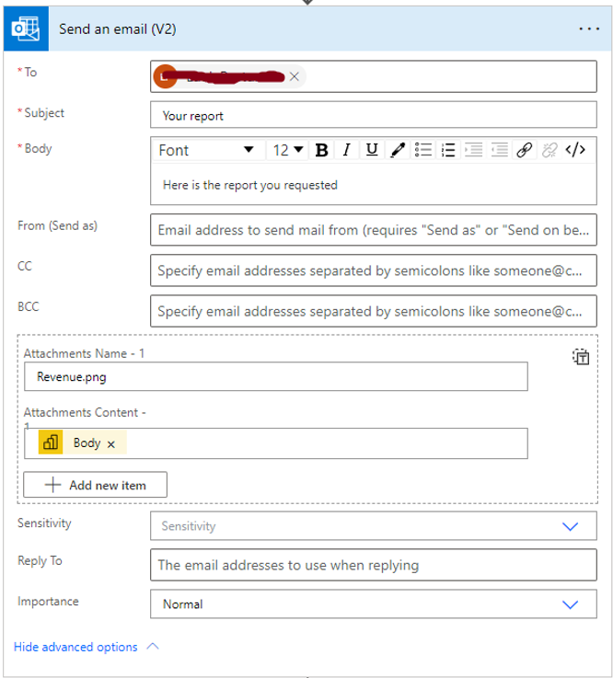Open the Font family dropdown
Viewport: 613px width, 678px height.
coord(206,150)
